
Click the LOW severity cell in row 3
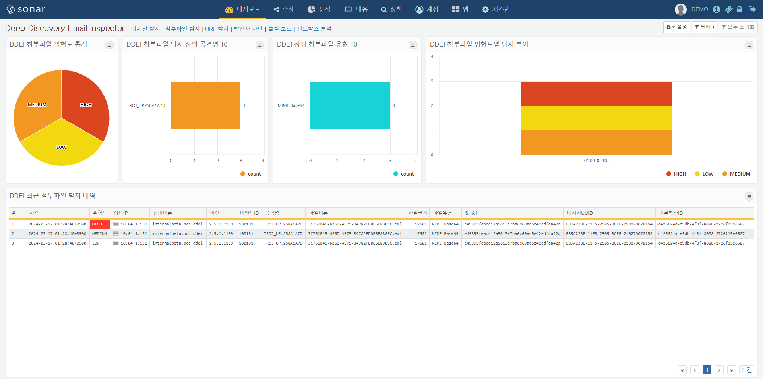click(100, 243)
